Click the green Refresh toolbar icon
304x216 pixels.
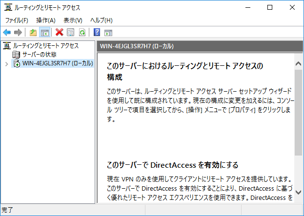coord(82,32)
